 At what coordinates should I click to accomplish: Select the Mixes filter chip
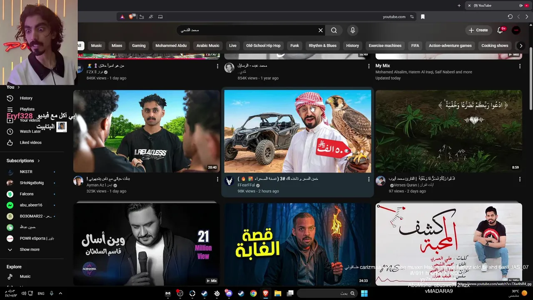click(x=117, y=46)
